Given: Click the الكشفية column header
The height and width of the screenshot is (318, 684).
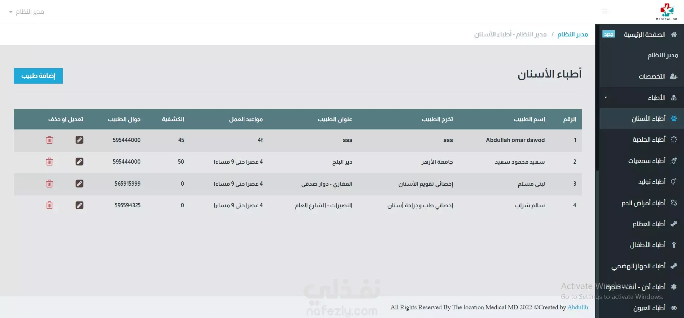Looking at the screenshot, I should [x=173, y=119].
